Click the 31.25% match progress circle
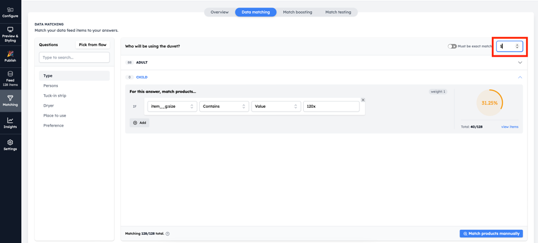Viewport: 538px width, 243px height. point(489,103)
